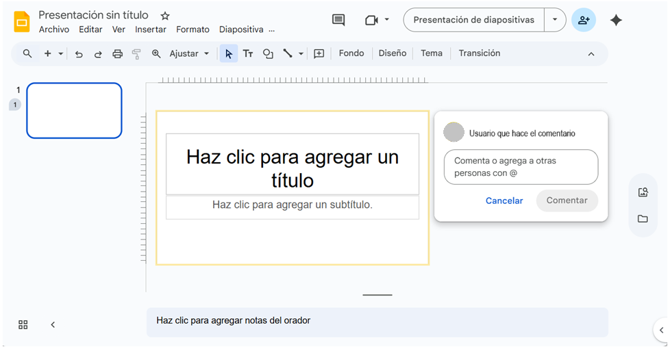
Task: Click the undo arrow icon
Action: coord(79,53)
